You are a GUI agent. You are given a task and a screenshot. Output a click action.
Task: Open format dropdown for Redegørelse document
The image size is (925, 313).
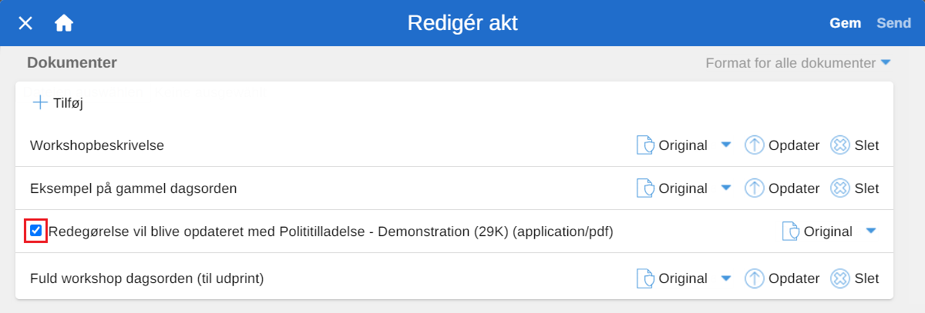(871, 231)
